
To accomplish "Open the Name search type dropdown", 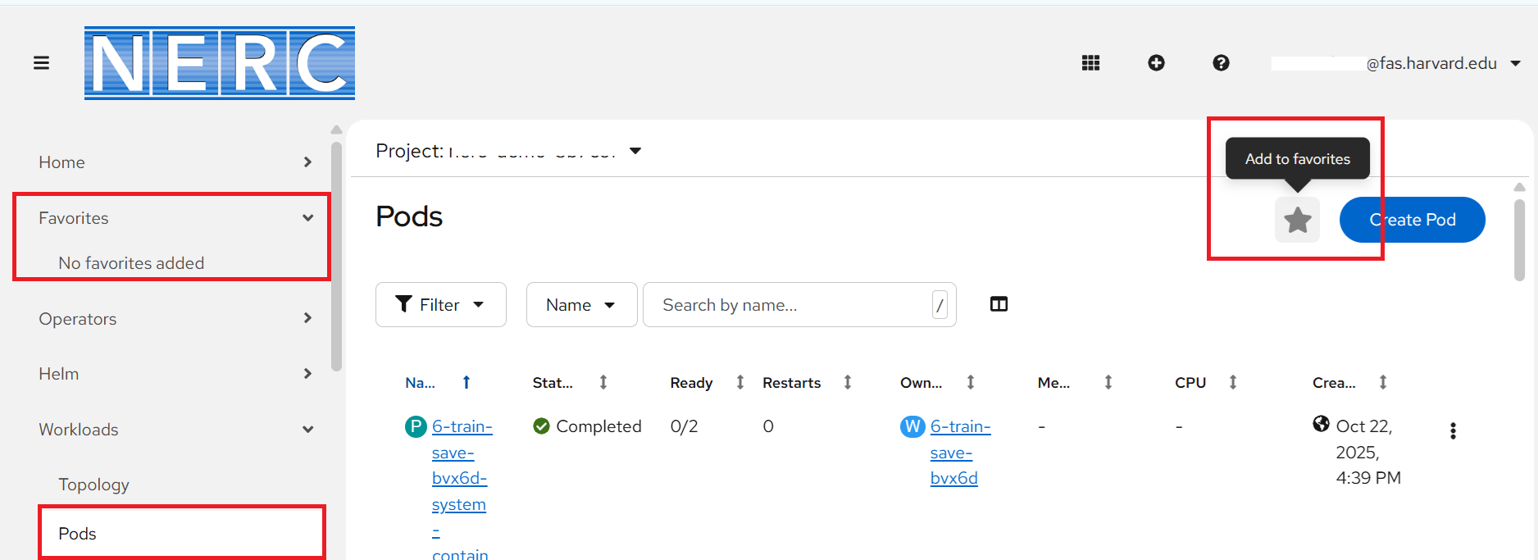I will click(581, 305).
